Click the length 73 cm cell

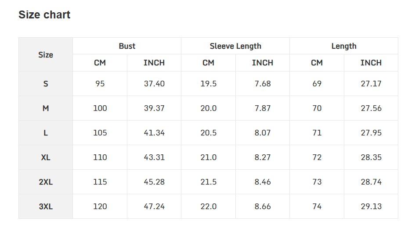click(x=317, y=182)
